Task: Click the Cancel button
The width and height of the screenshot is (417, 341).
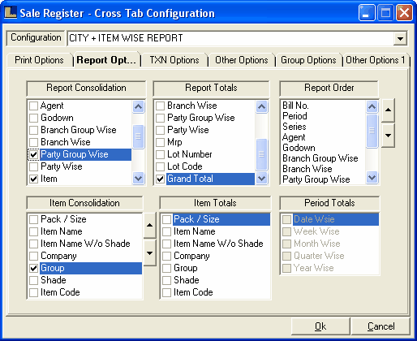Action: (381, 326)
